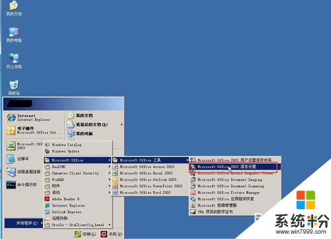This screenshot has height=239, width=331.
Task: Open 电子邮件 Microsoft Office Outlook pinned entry
Action: pos(34,130)
